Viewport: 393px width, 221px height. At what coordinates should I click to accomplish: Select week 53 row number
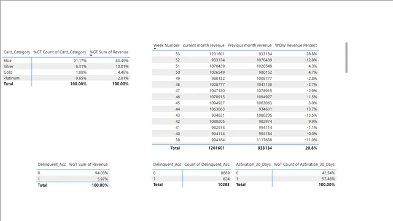pos(177,54)
